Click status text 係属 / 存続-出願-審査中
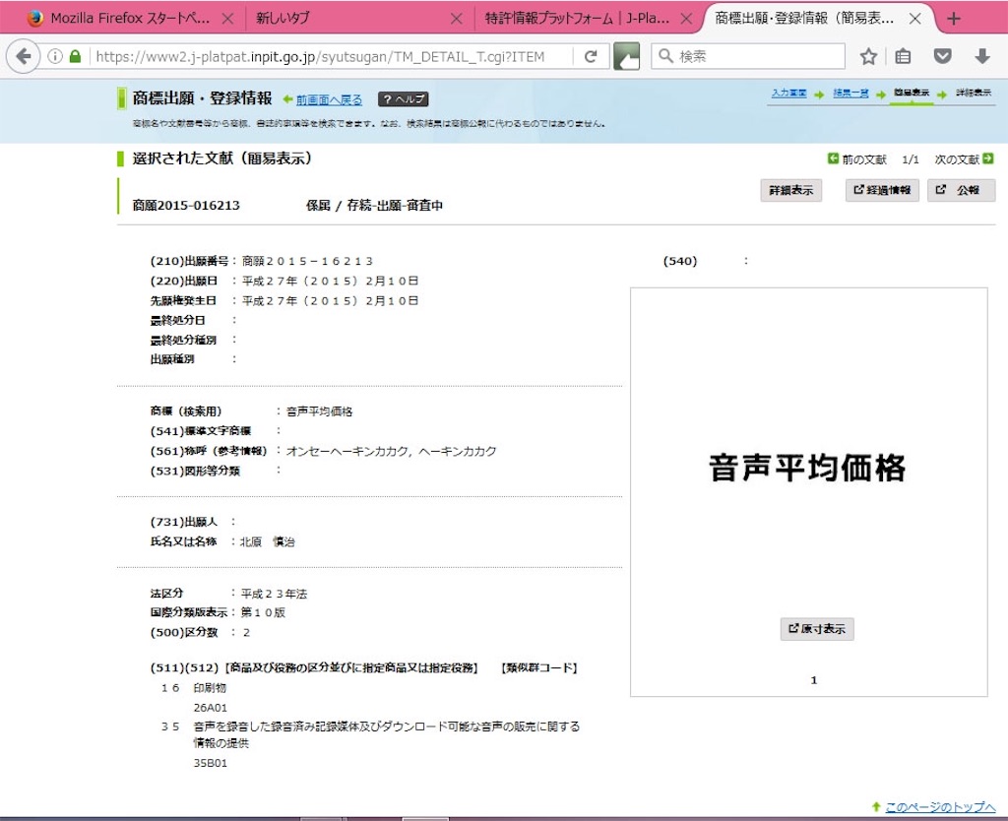The image size is (1008, 821). coord(374,206)
